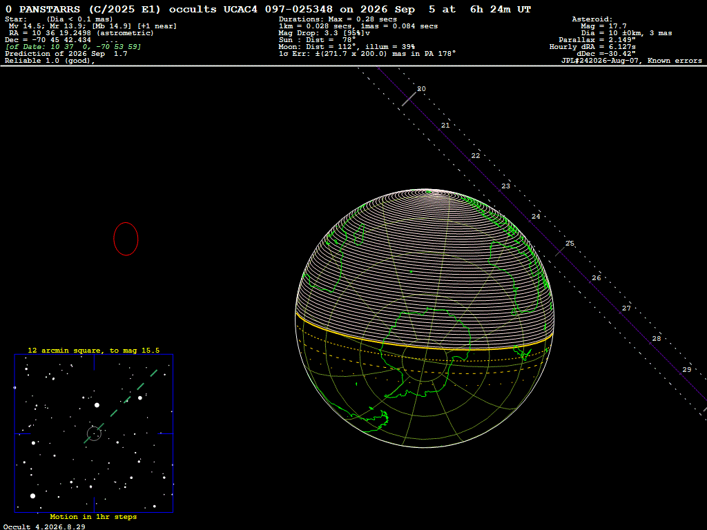Screen dimensions: 707x530
Task: Click the 'Motion in 1hr steps' label
Action: [93, 517]
